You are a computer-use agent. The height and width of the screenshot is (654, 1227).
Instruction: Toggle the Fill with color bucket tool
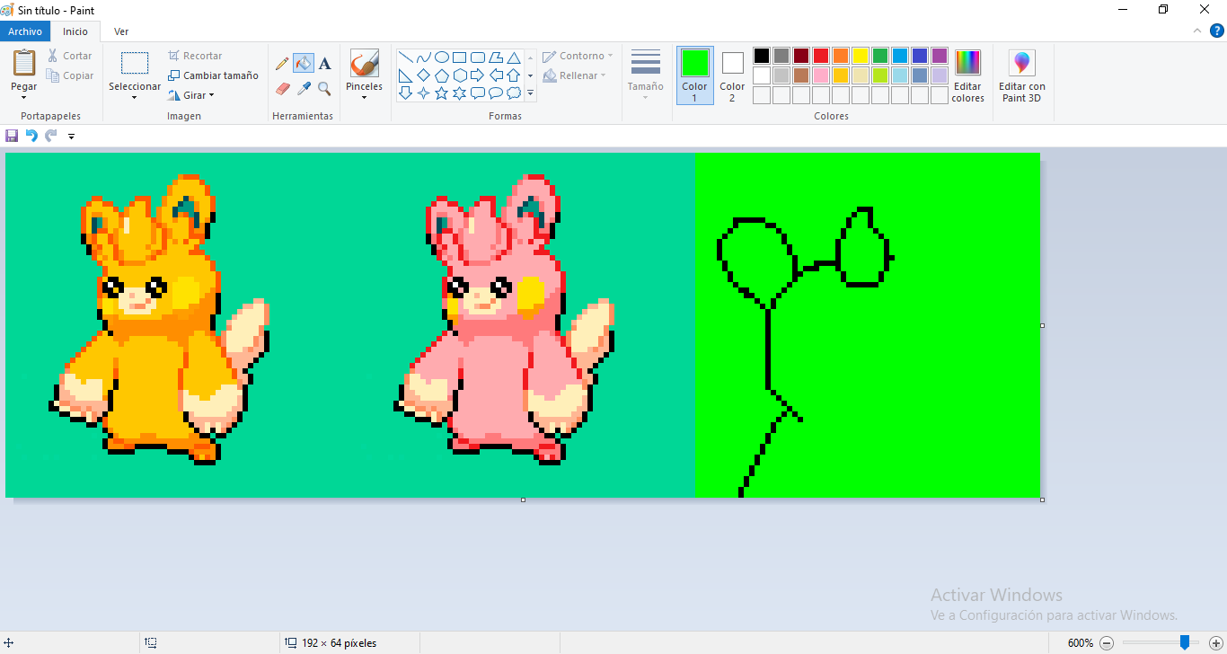pos(304,64)
